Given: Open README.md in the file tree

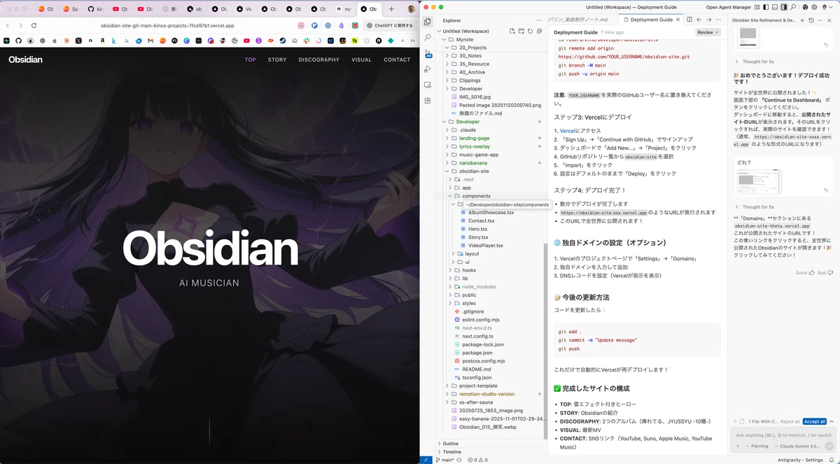Looking at the screenshot, I should 477,369.
